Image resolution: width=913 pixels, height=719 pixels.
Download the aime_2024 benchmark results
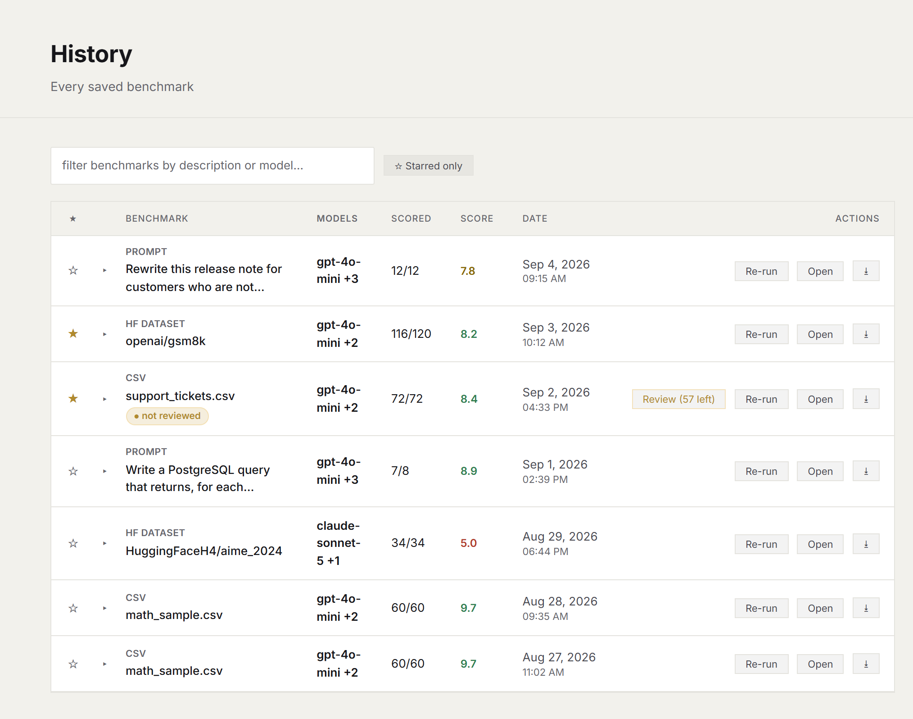tap(866, 544)
